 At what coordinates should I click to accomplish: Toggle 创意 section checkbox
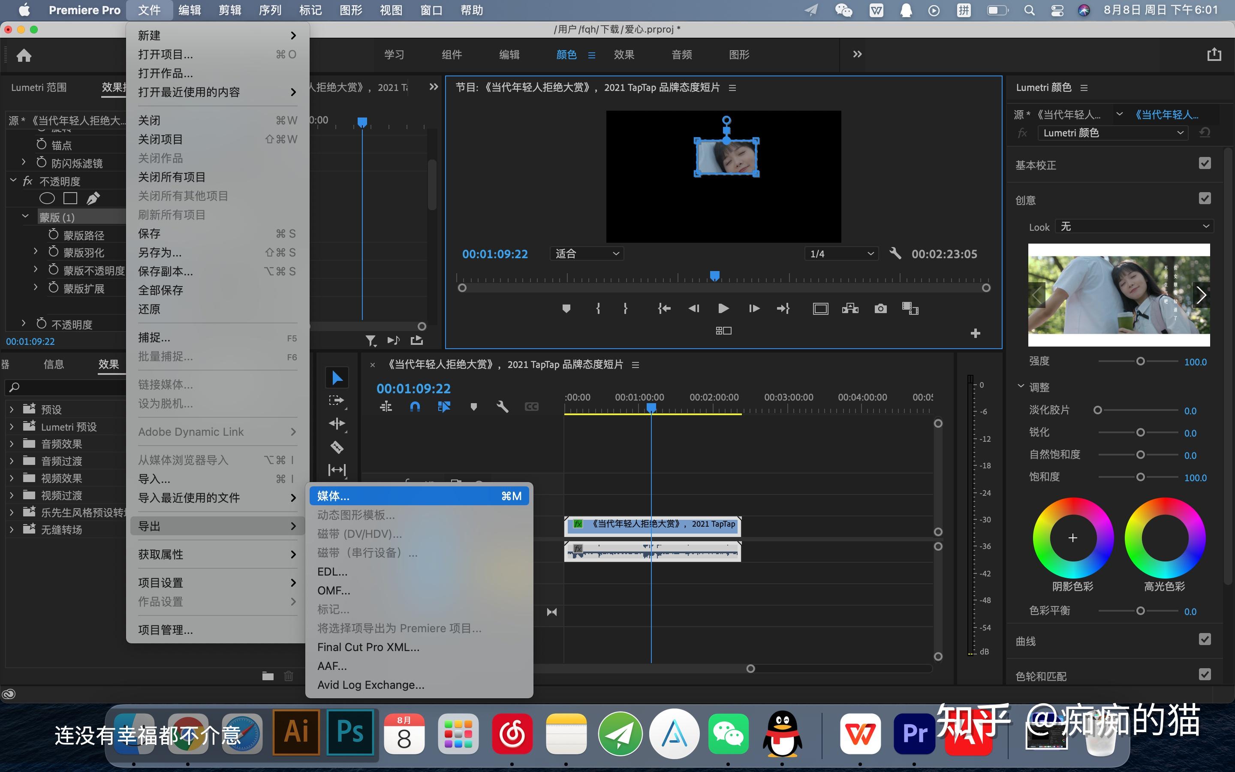[x=1205, y=199]
